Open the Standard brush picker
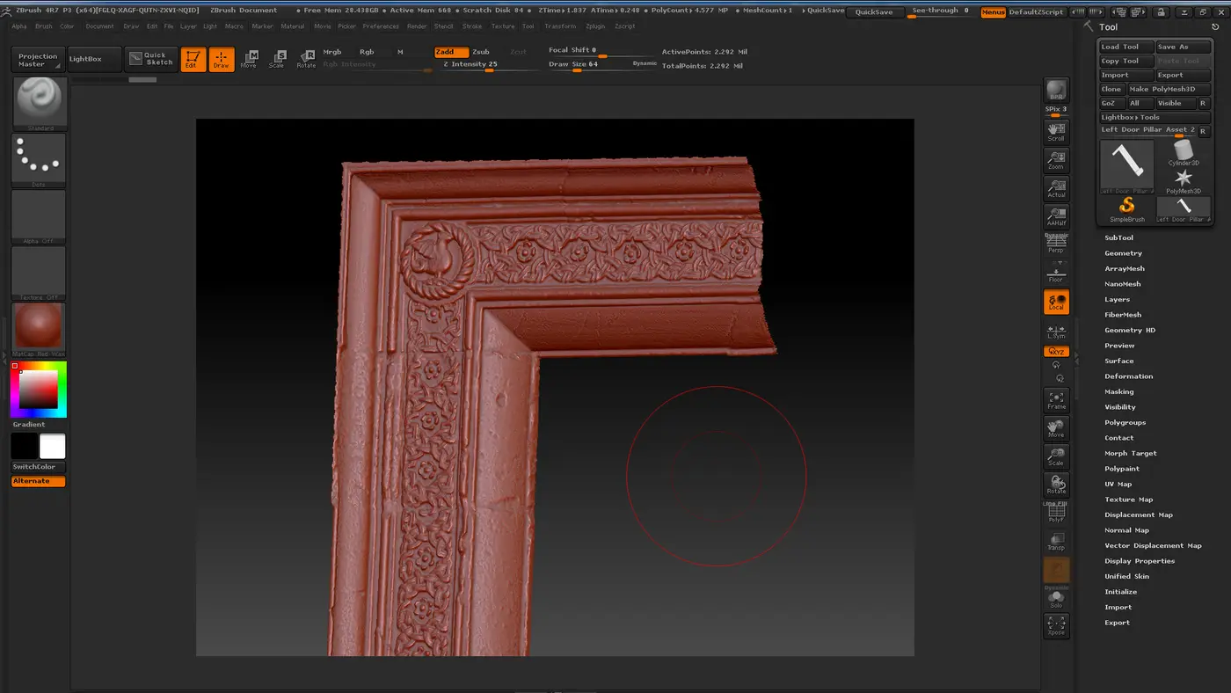Screen dimensions: 1231x693 click(x=39, y=103)
